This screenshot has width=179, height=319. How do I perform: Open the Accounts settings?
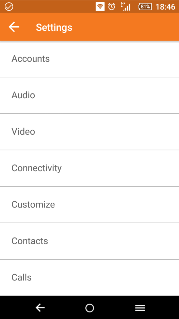pyautogui.click(x=89, y=59)
